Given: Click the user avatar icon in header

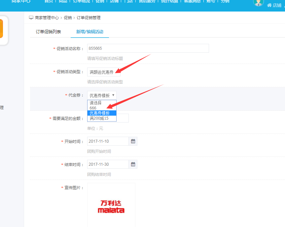Looking at the screenshot, I should tap(258, 3).
